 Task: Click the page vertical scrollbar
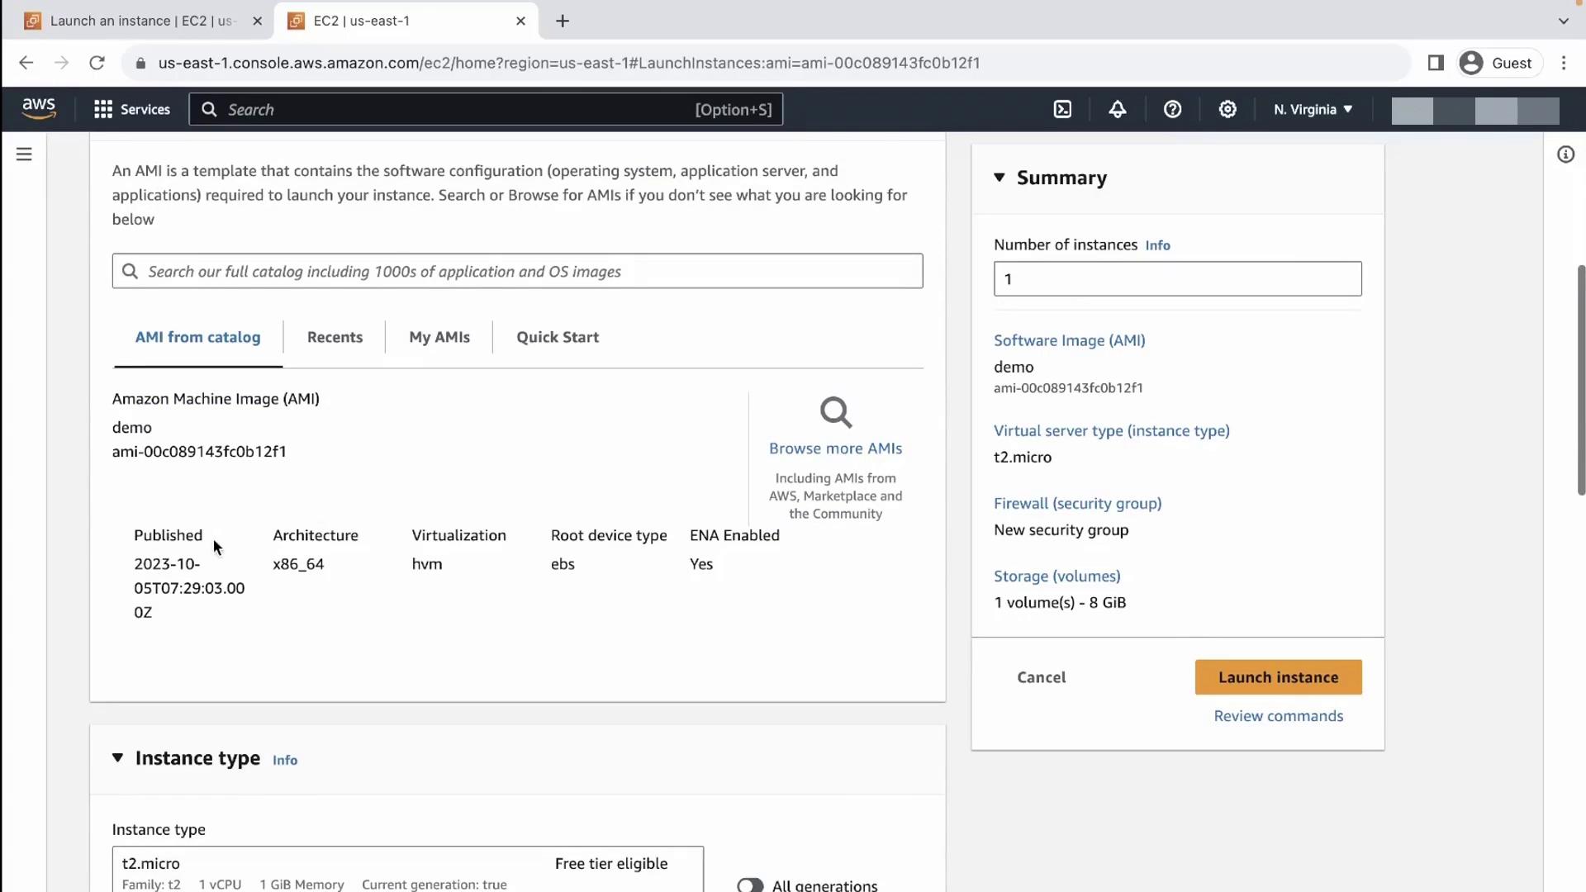tap(1581, 380)
